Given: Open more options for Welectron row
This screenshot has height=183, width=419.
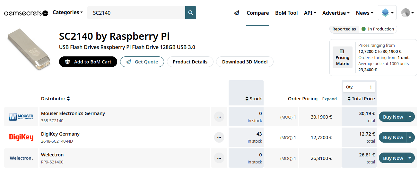Looking at the screenshot, I should click(219, 158).
